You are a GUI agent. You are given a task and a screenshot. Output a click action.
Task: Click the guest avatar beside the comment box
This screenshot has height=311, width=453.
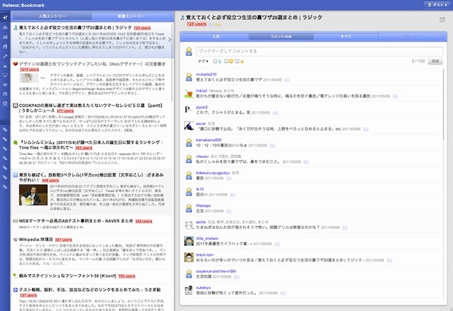click(189, 52)
